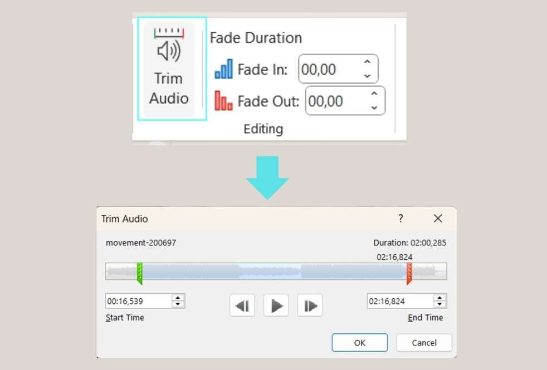Screen dimensions: 547x370
Task: Click the Editing group label
Action: (x=263, y=129)
